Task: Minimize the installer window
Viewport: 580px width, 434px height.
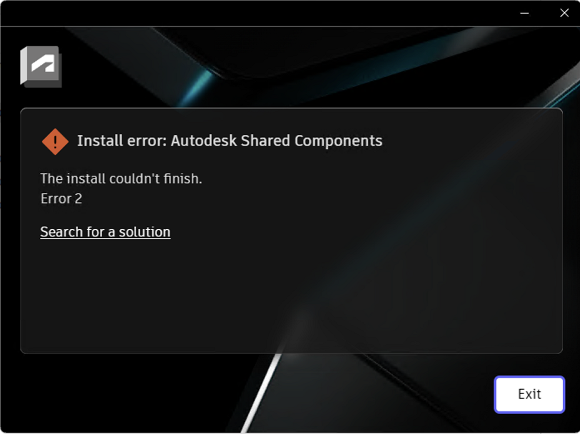Action: point(524,13)
